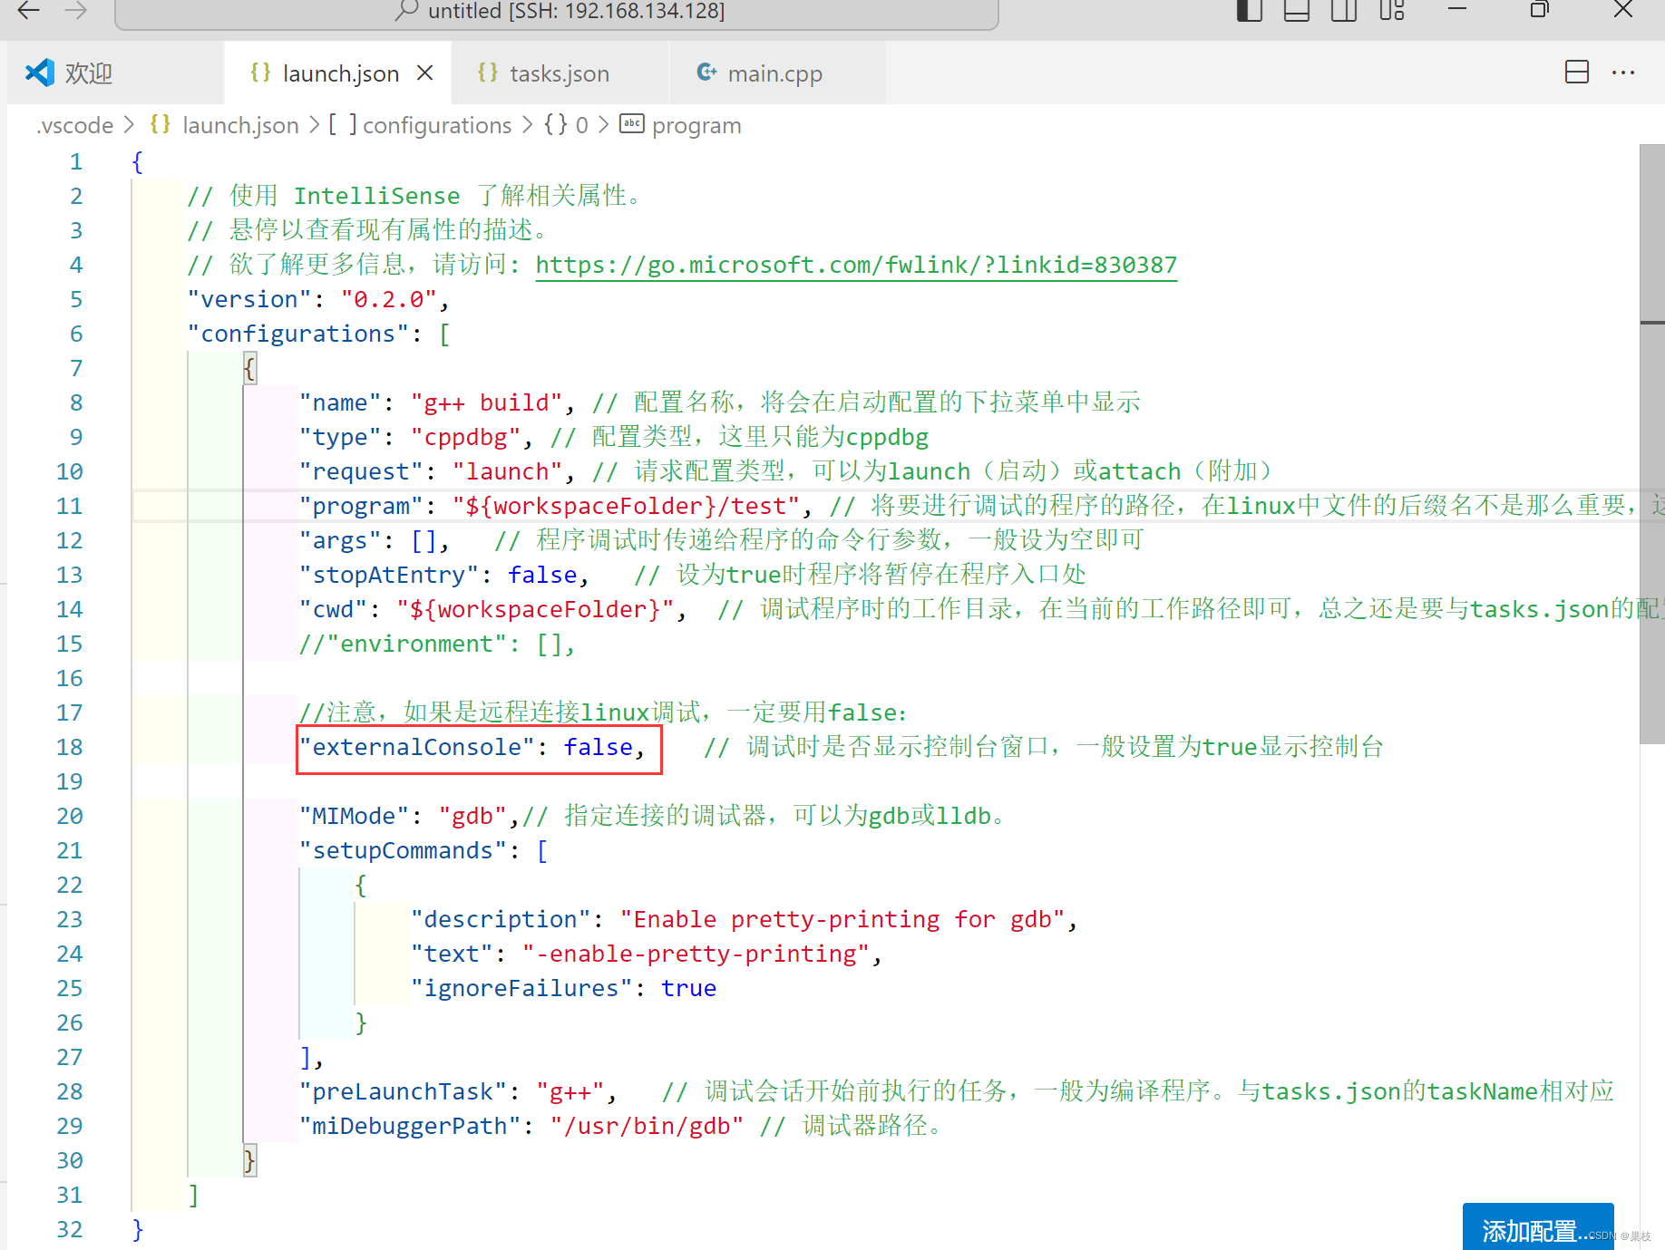Toggle the bottom panel layout icon
The image size is (1665, 1250).
coord(1297,11)
